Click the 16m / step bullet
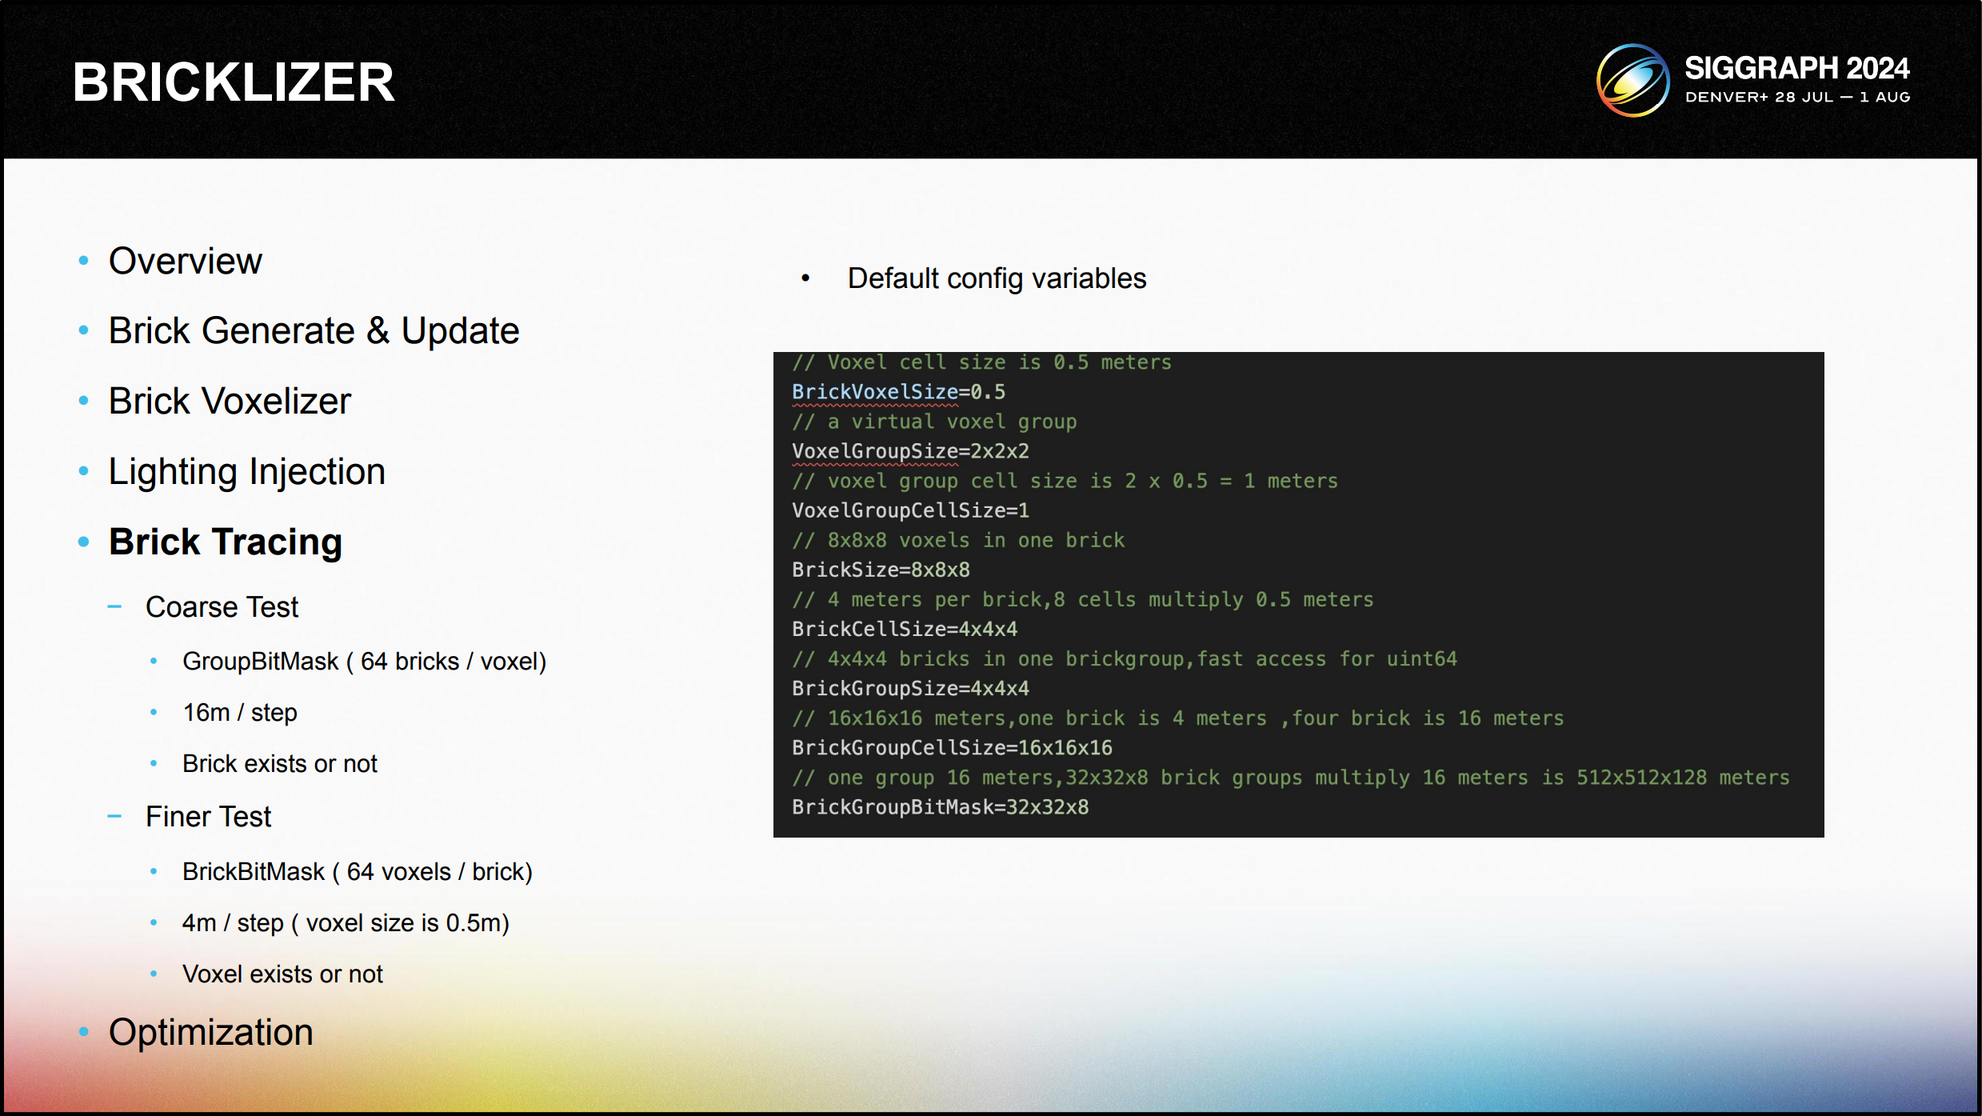This screenshot has width=1982, height=1116. [x=239, y=713]
